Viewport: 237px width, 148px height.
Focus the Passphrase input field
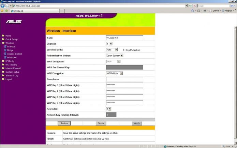coord(124,79)
